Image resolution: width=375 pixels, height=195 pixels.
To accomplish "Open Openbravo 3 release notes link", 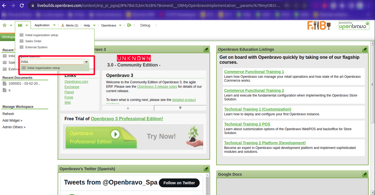I will click(157, 86).
